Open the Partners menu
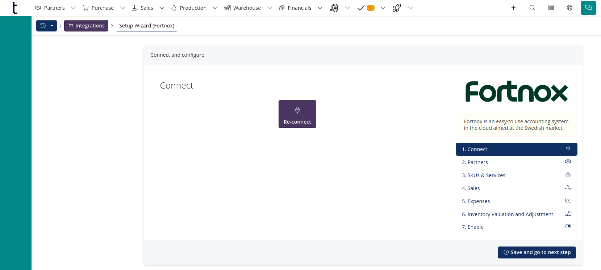 (x=50, y=8)
